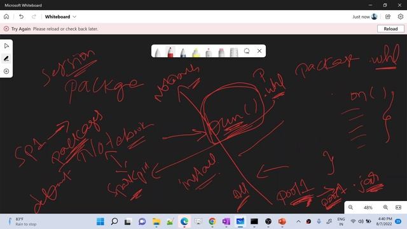Image resolution: width=407 pixels, height=229 pixels.
Task: Zoom out of the canvas
Action: click(350, 207)
